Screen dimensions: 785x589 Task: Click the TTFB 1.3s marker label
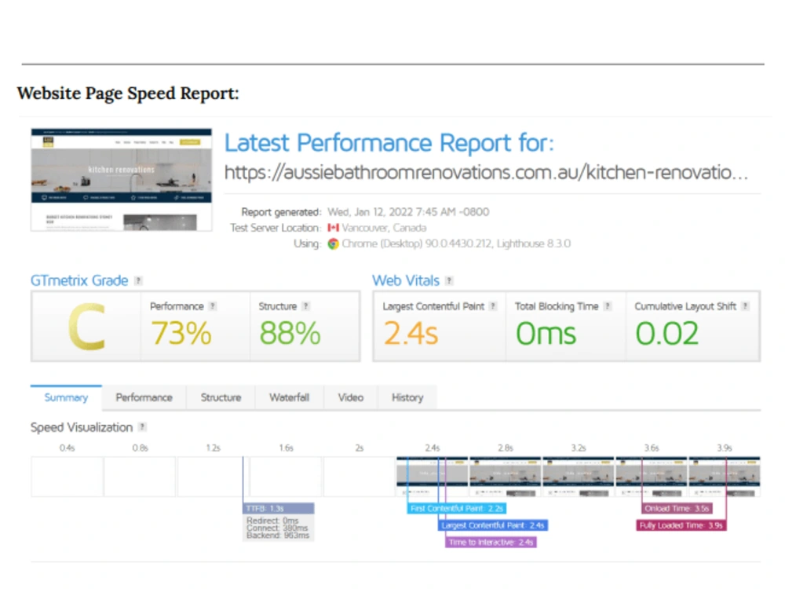pyautogui.click(x=279, y=508)
